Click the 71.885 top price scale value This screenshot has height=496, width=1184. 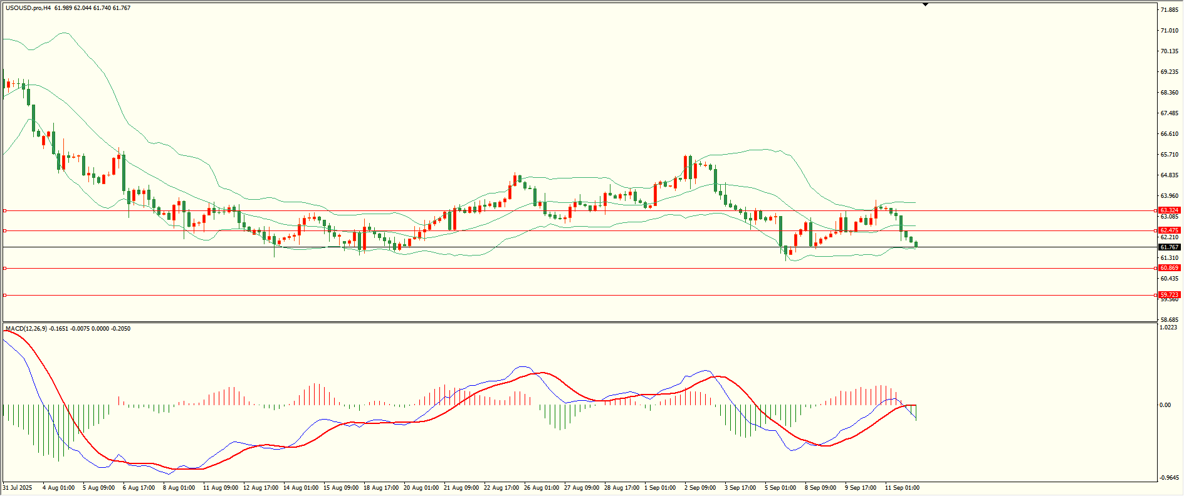pyautogui.click(x=1170, y=10)
